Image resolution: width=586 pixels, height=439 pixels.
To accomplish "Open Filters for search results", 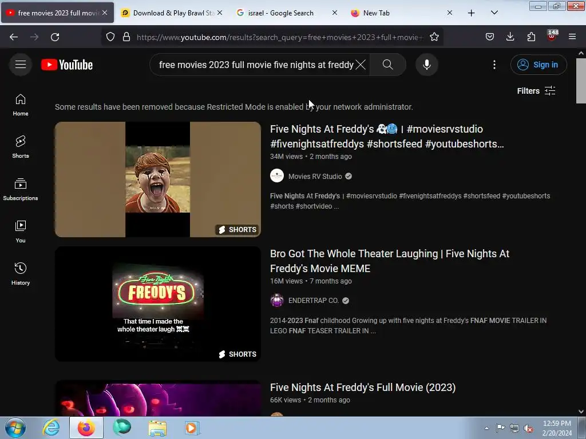I will pyautogui.click(x=536, y=91).
